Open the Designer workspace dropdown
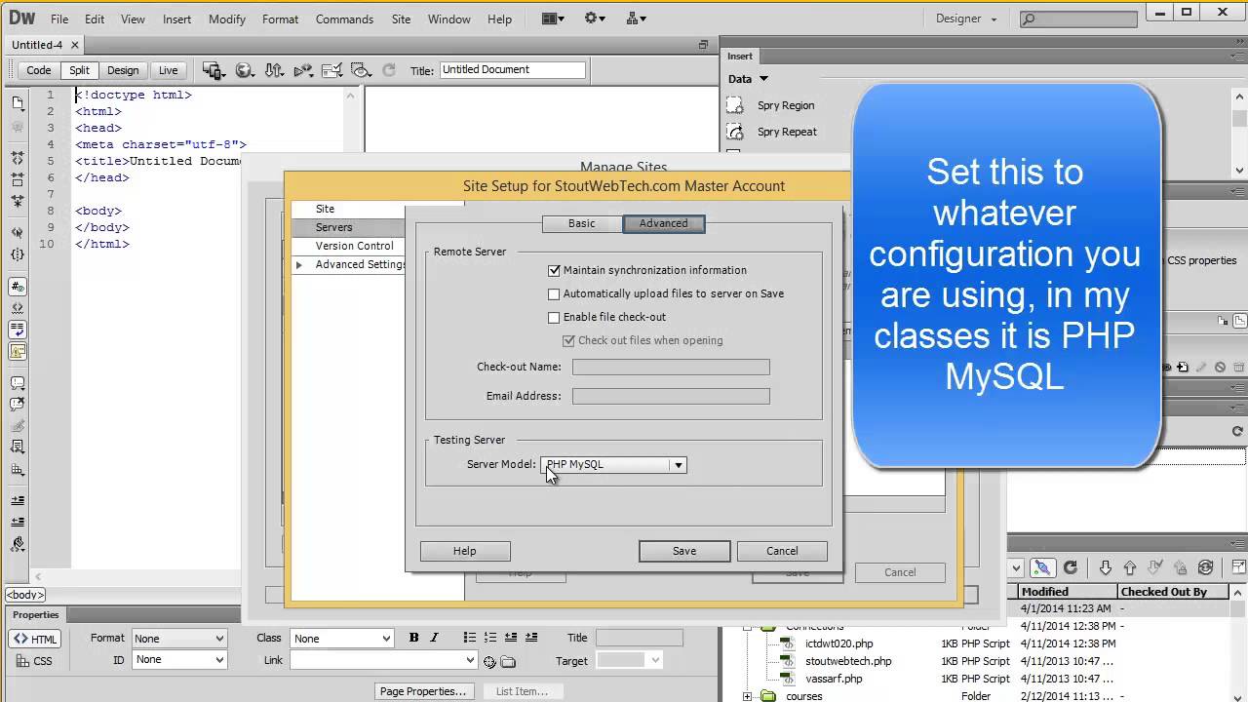The image size is (1248, 702). pos(966,19)
